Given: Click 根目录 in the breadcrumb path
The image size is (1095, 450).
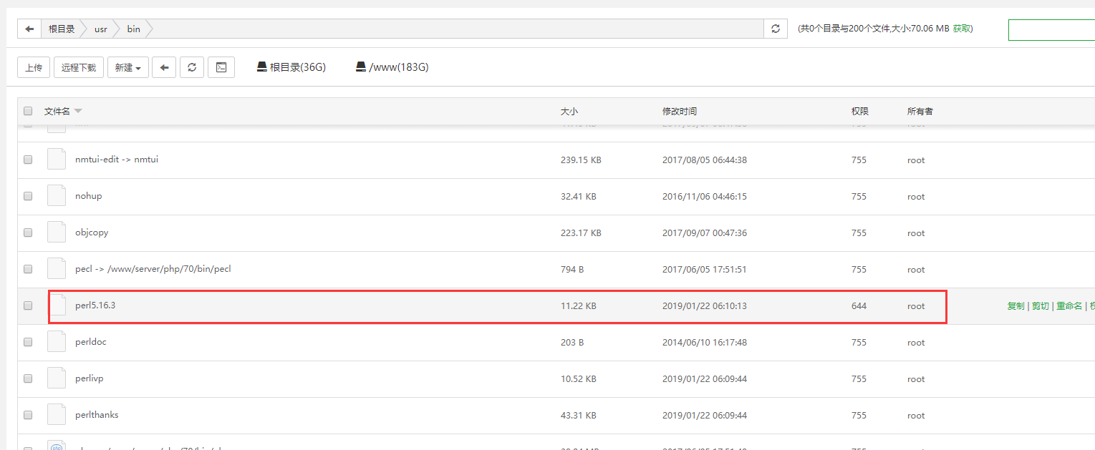Looking at the screenshot, I should (62, 29).
